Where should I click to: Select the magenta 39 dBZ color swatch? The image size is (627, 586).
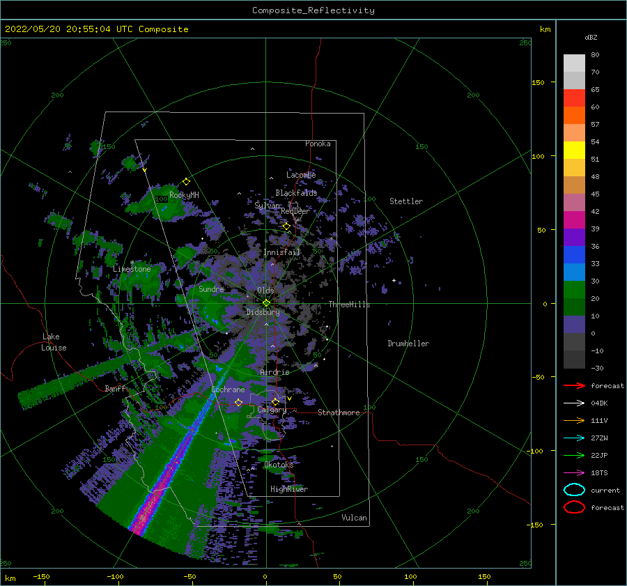574,219
